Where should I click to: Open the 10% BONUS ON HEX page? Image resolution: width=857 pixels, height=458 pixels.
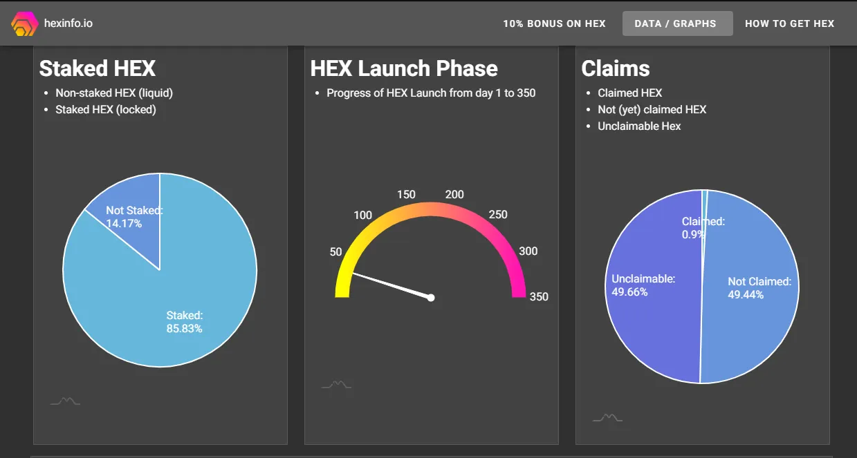coord(554,23)
